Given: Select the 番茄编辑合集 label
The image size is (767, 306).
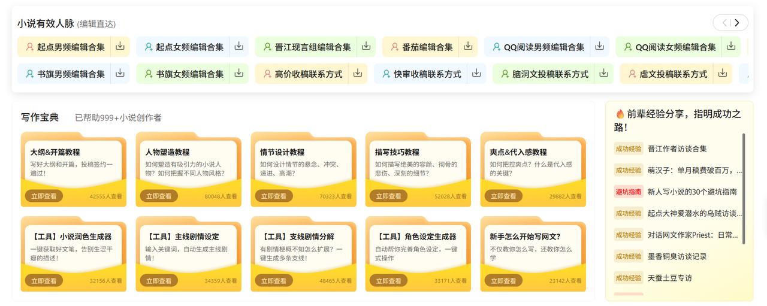Looking at the screenshot, I should pyautogui.click(x=427, y=47).
